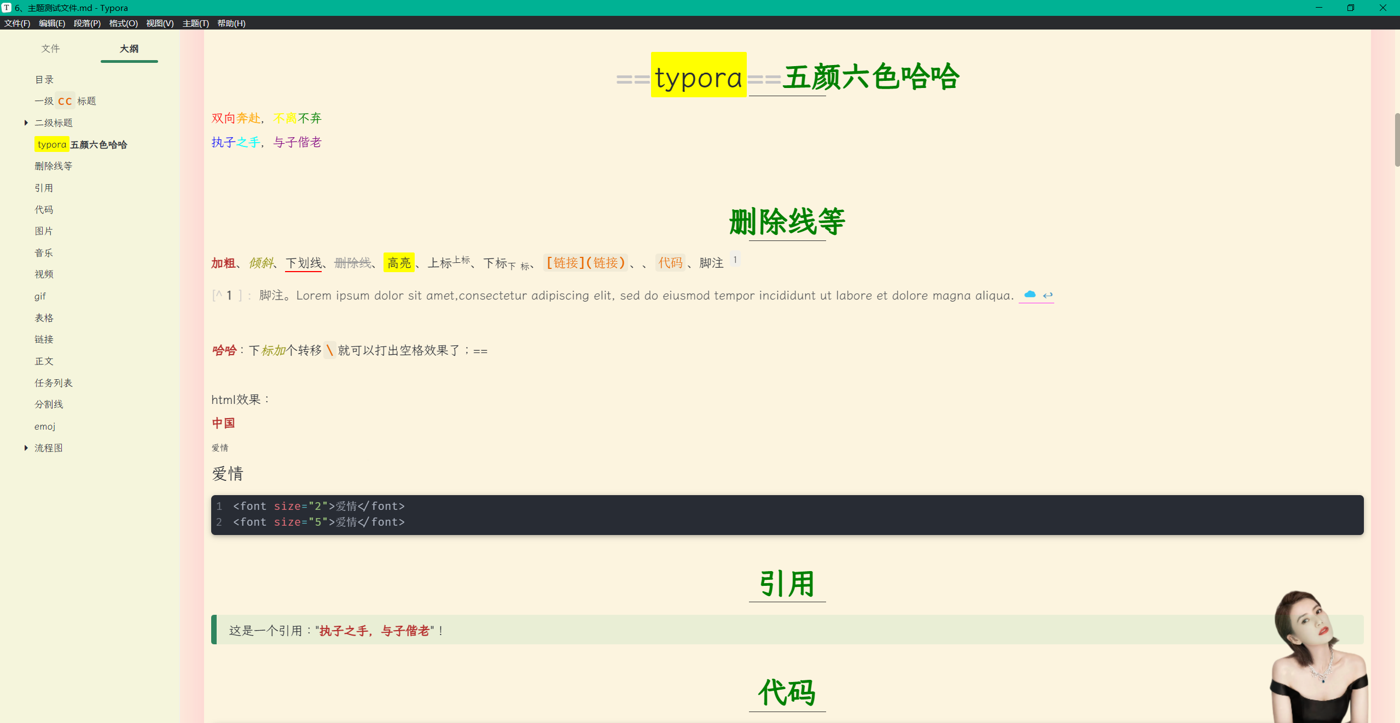Restore down the Typora window
This screenshot has width=1400, height=723.
[1351, 8]
